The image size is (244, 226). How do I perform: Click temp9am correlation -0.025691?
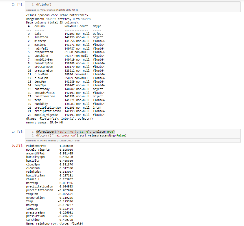point(66,194)
